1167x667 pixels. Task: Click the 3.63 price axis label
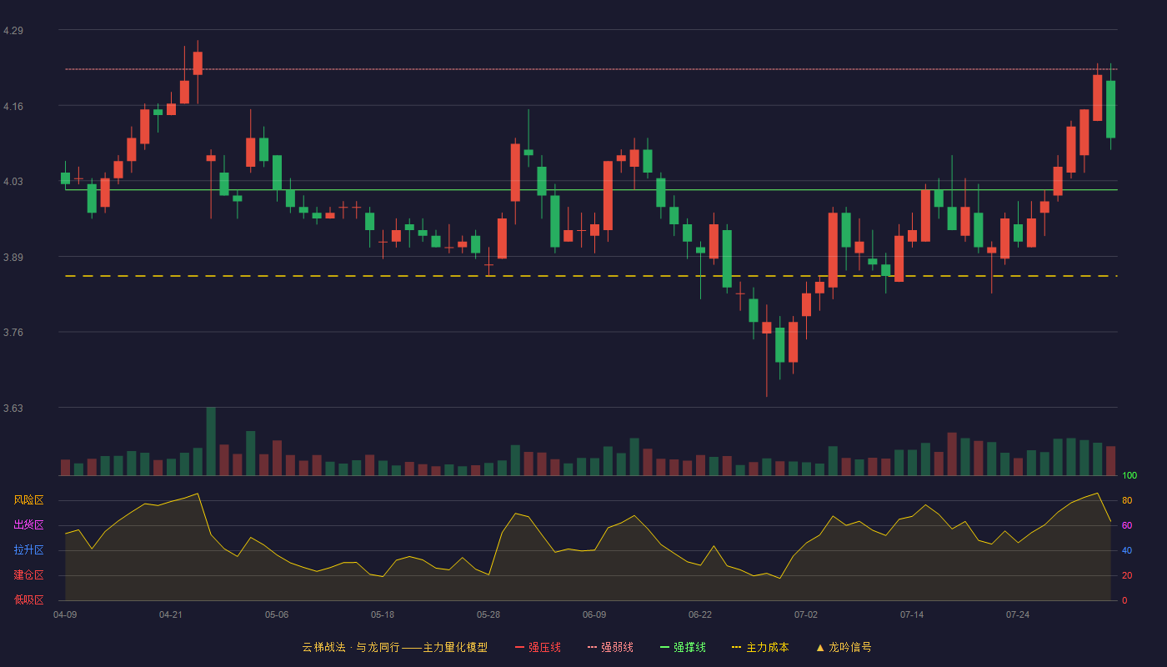point(13,409)
